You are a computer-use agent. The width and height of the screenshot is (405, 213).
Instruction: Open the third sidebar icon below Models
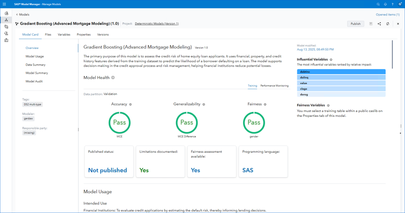[x=6, y=27]
